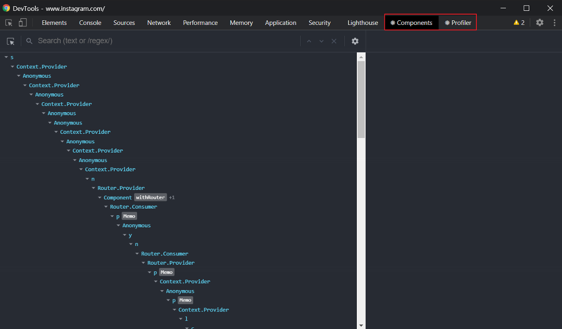The width and height of the screenshot is (562, 329).
Task: Open the Security tab
Action: tap(319, 22)
